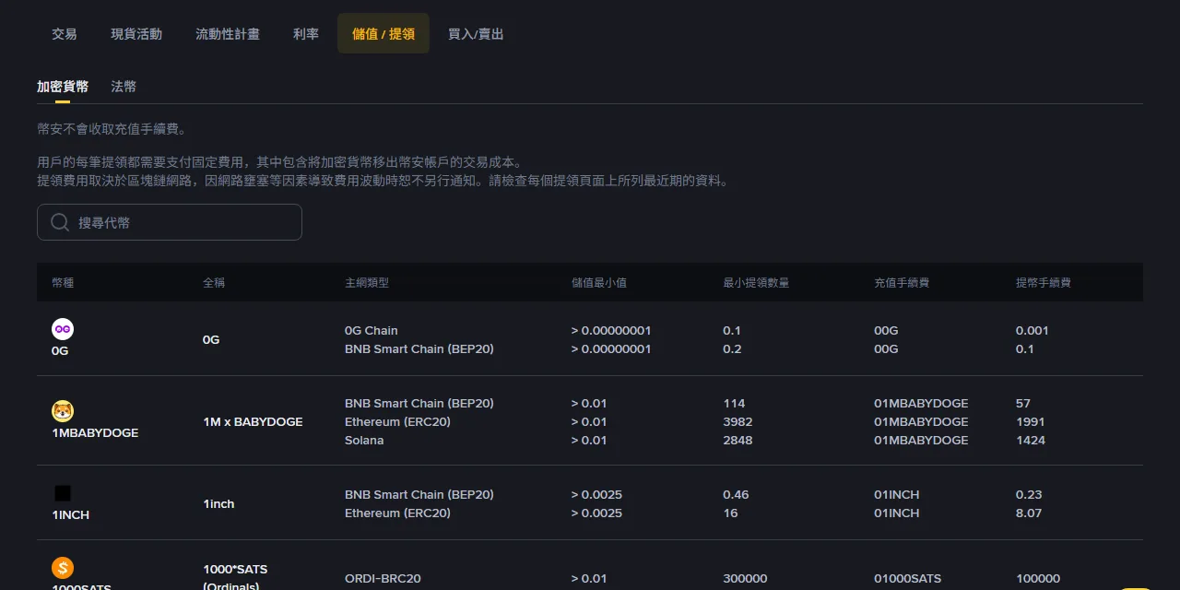Select the 1MBABYDOGE ticker text
This screenshot has width=1180, height=590.
point(95,433)
